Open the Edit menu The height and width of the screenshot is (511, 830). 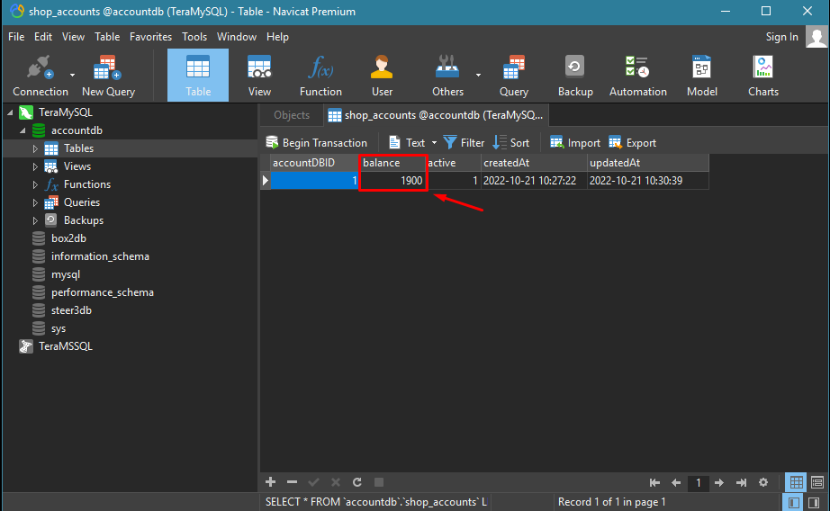(43, 37)
